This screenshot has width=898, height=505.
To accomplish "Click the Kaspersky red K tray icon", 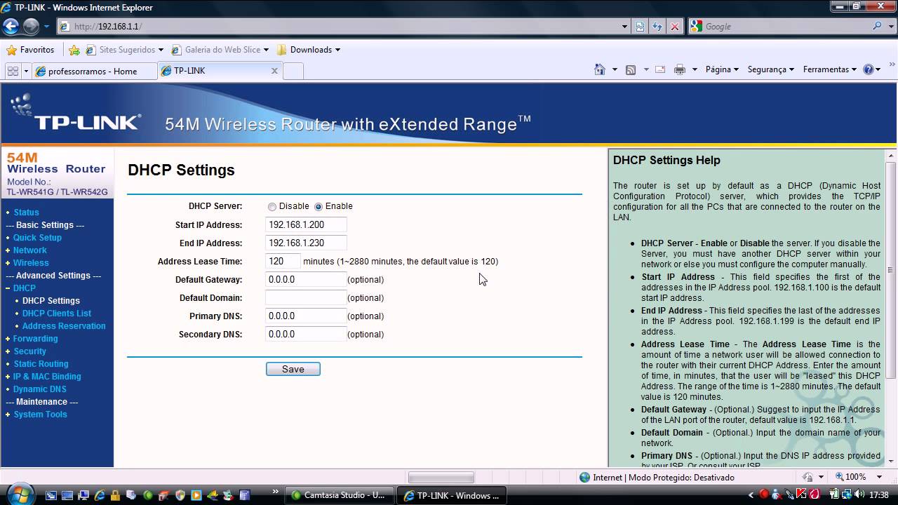I will click(x=800, y=494).
